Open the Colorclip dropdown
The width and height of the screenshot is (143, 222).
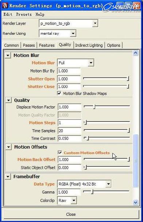67,200
